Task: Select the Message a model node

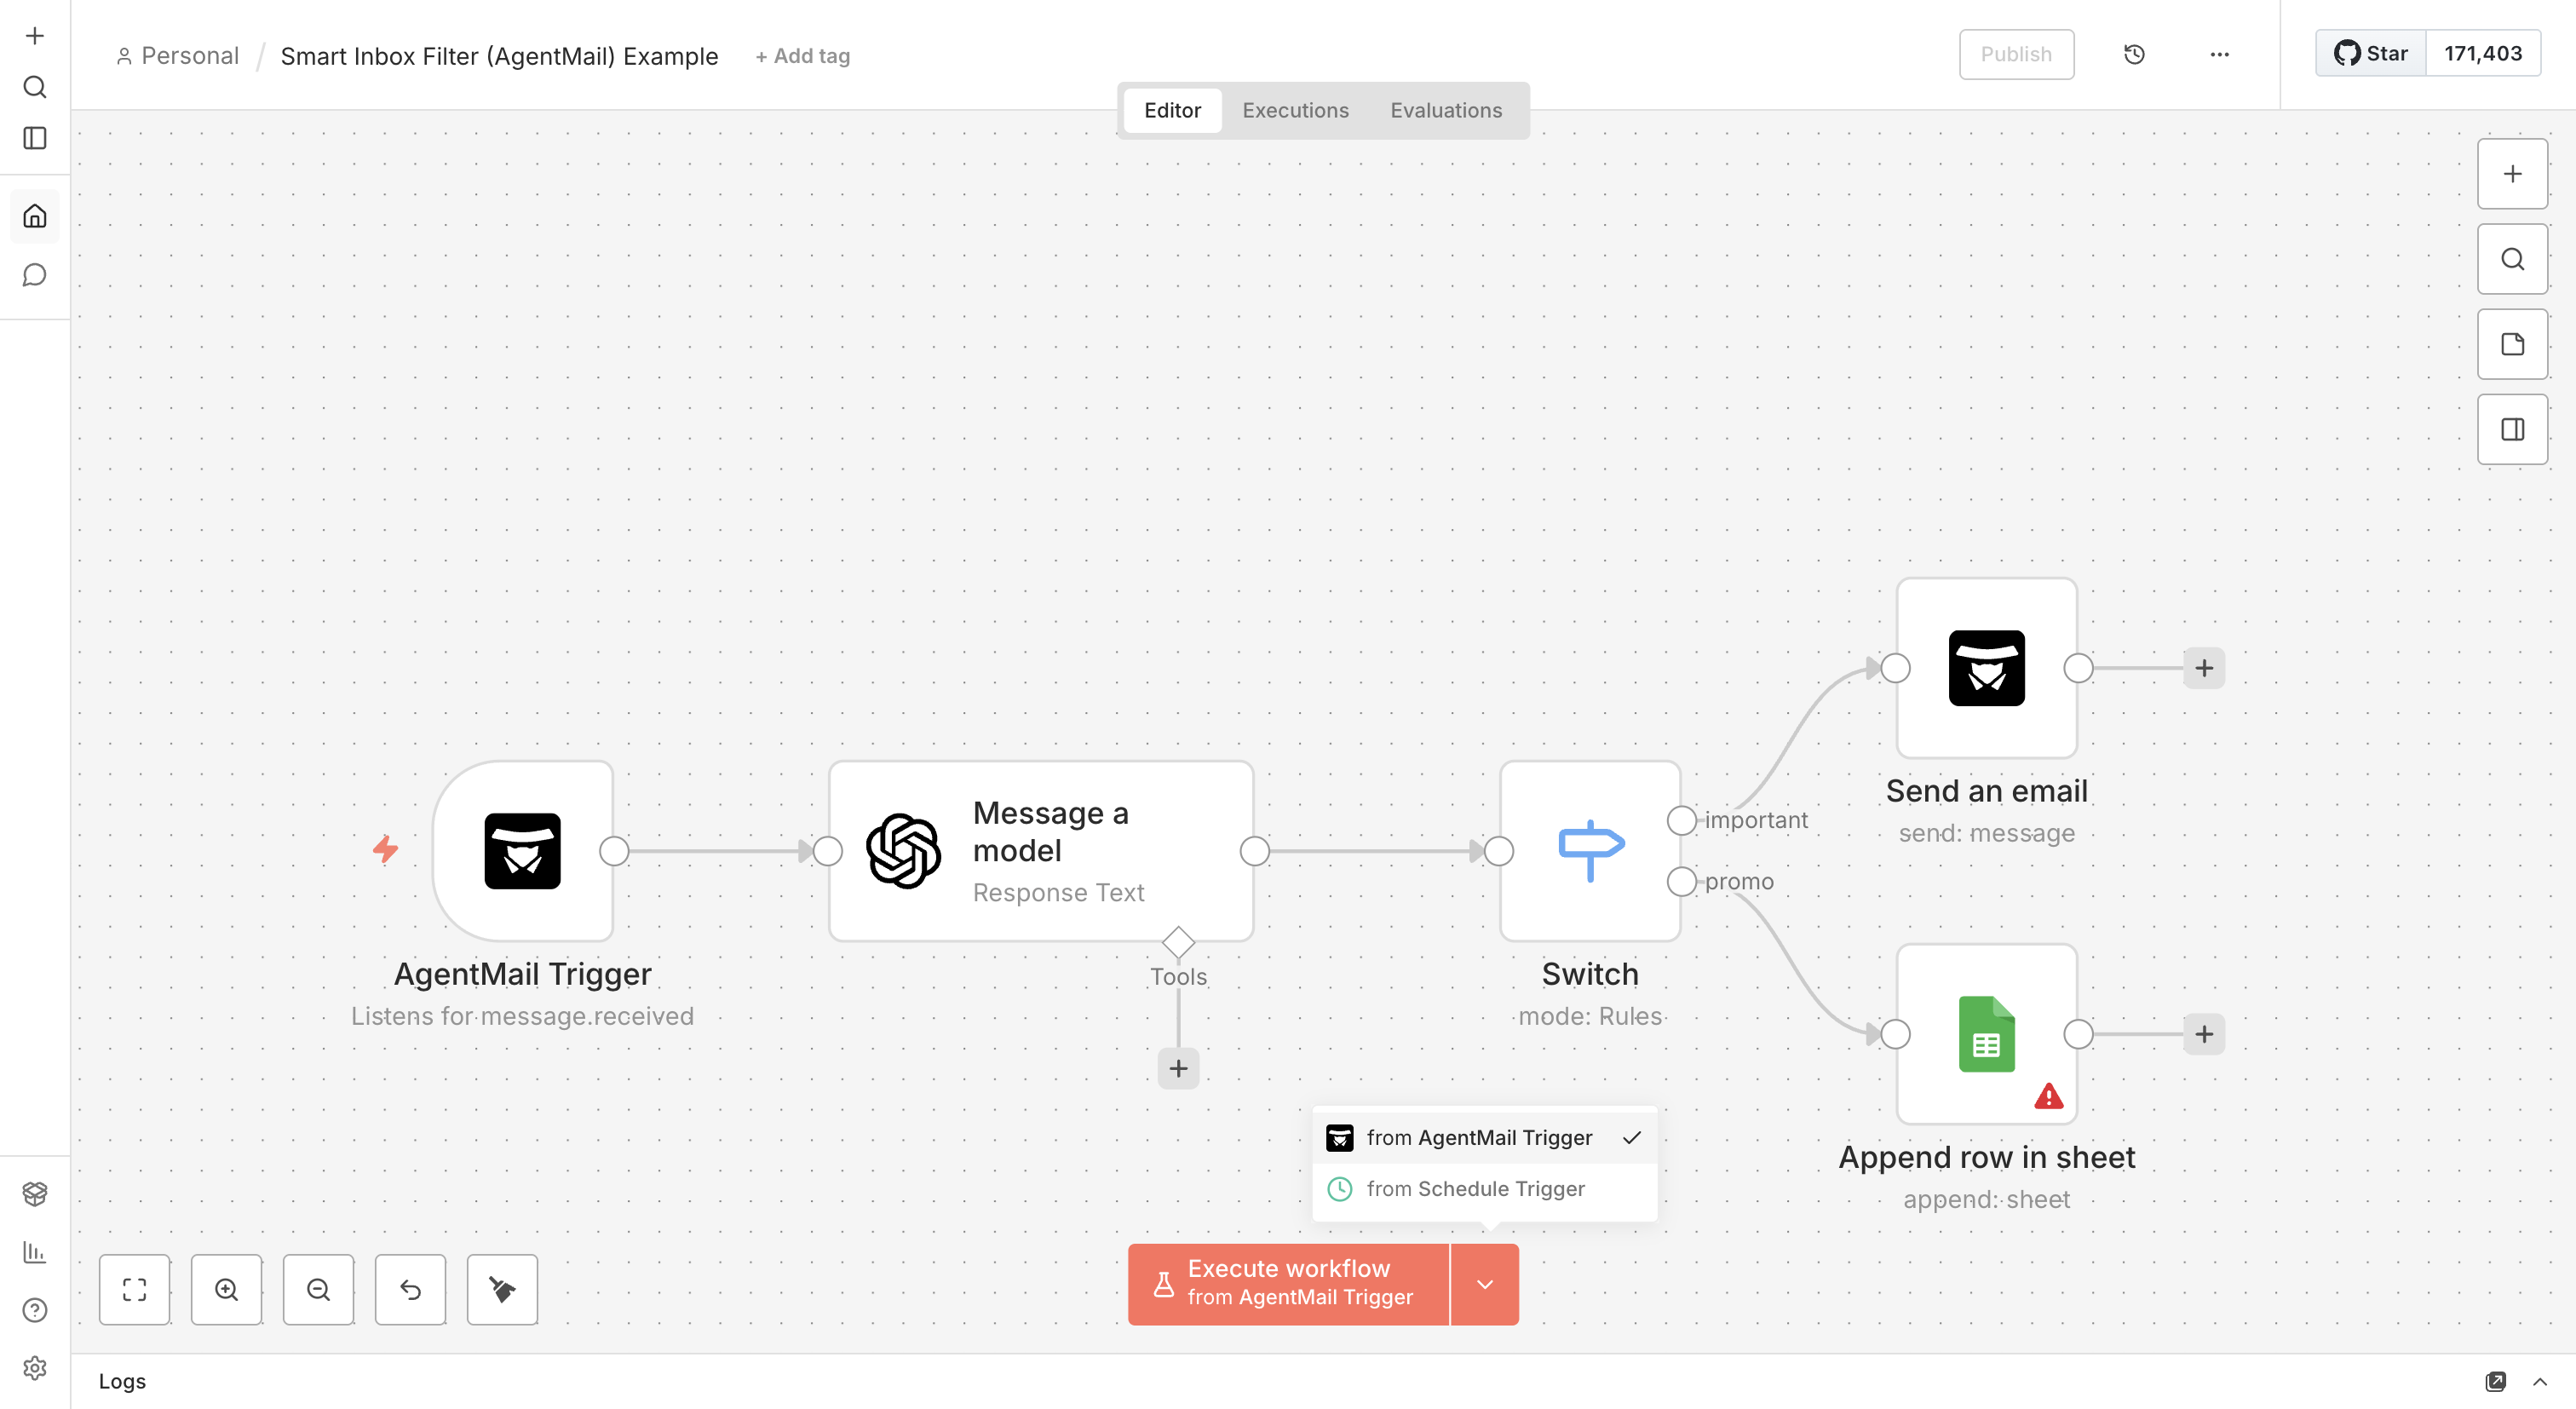Action: (x=1041, y=851)
